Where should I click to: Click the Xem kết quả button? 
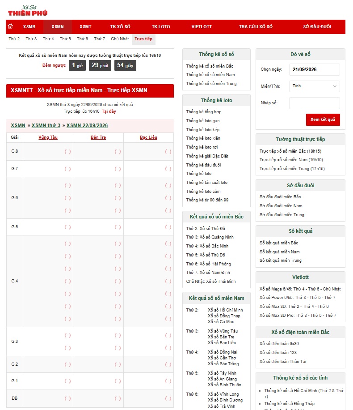(323, 120)
